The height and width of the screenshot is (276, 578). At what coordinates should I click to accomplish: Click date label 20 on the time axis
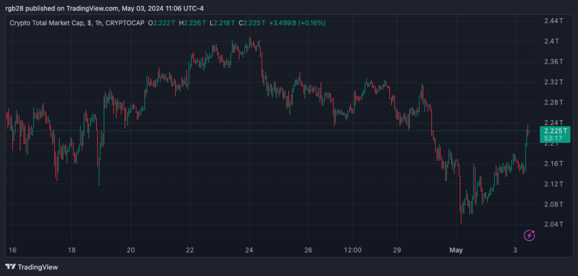click(x=131, y=250)
